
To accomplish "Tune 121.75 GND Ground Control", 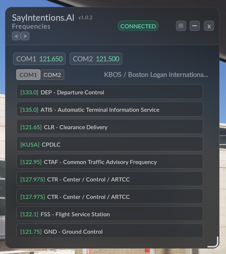I will (110, 231).
